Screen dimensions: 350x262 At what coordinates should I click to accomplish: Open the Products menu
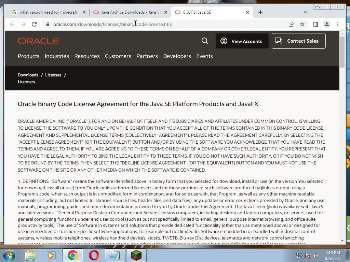pos(29,56)
